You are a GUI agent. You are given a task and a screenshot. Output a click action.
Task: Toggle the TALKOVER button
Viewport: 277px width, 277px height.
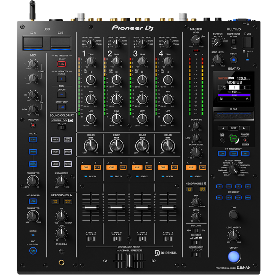33,125
